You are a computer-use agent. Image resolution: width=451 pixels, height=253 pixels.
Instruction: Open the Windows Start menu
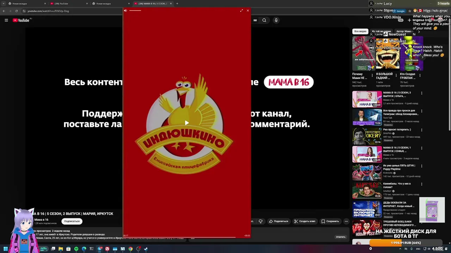pos(6,249)
